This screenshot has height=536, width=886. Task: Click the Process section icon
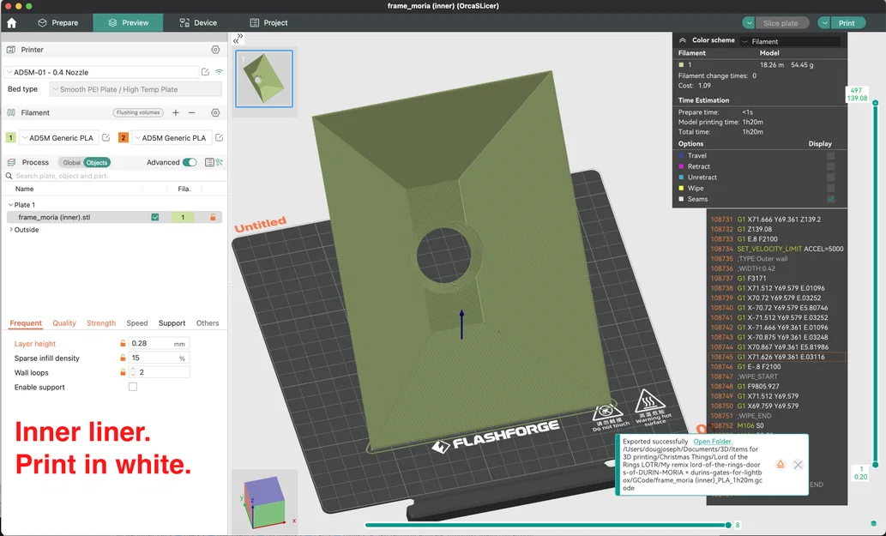pos(11,163)
